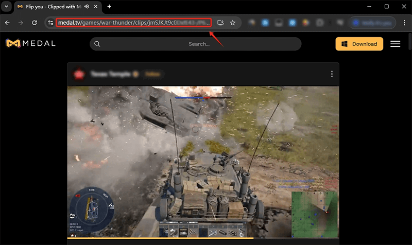The image size is (412, 245).
Task: Click the clip author's red avatar
Action: tap(79, 74)
